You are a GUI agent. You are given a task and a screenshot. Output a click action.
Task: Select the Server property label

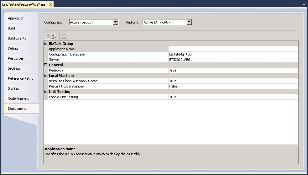54,60
